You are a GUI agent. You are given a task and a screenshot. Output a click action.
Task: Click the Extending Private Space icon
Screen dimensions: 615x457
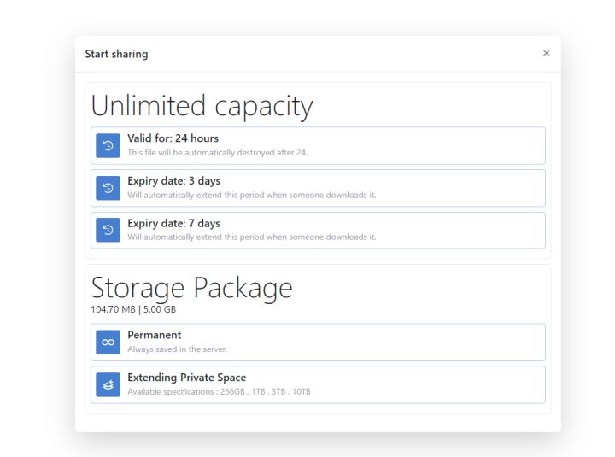point(108,385)
